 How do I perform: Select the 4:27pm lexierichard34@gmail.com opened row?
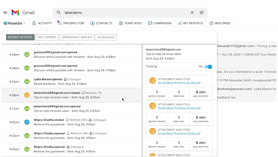72,109
